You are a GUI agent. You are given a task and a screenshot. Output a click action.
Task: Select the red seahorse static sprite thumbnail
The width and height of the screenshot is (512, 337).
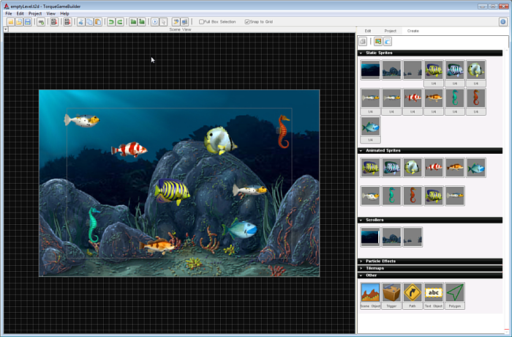point(476,98)
